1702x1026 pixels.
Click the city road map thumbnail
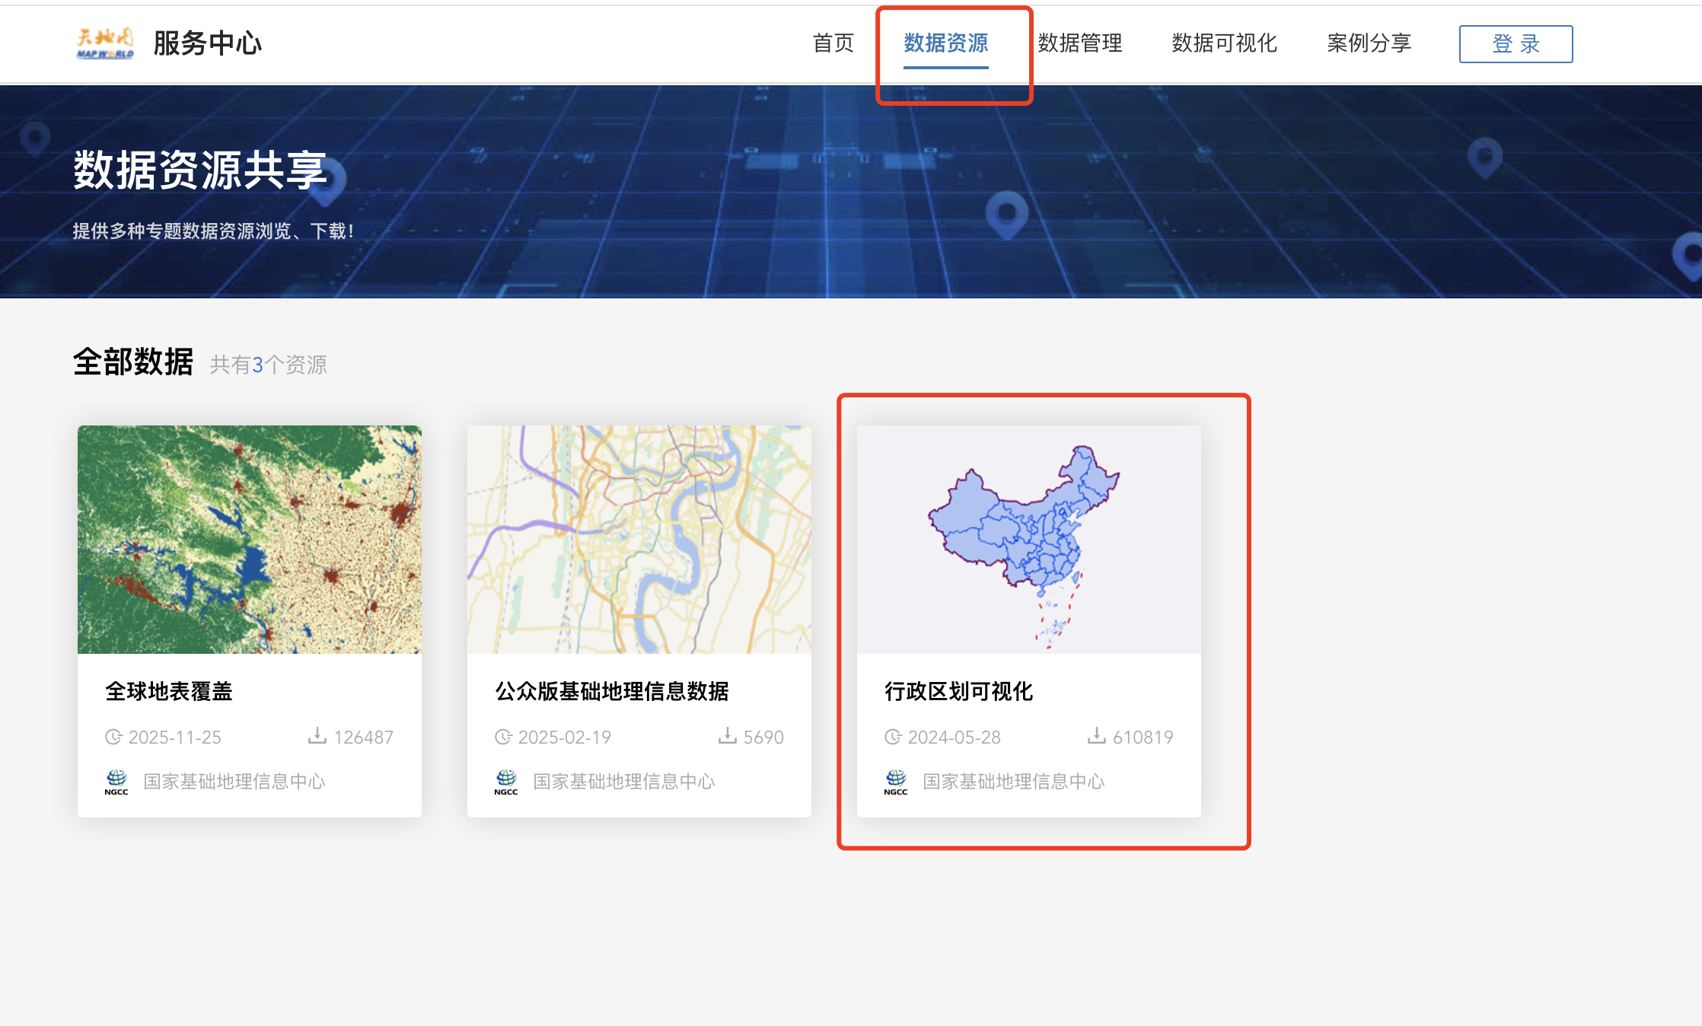pyautogui.click(x=639, y=539)
